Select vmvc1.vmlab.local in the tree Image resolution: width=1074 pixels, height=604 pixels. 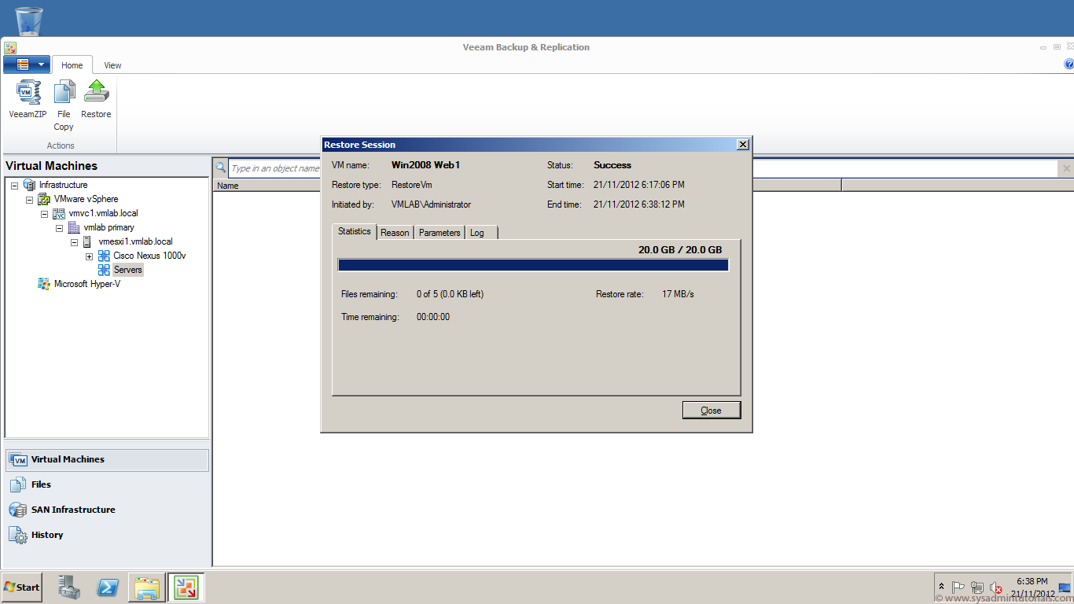(x=103, y=213)
